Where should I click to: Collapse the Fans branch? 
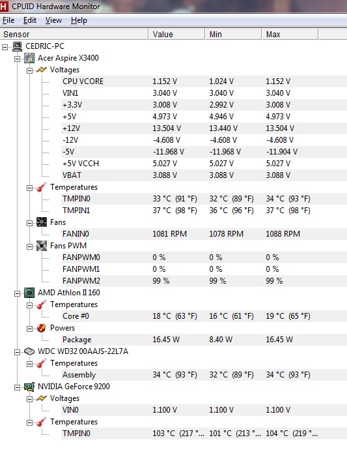click(29, 223)
